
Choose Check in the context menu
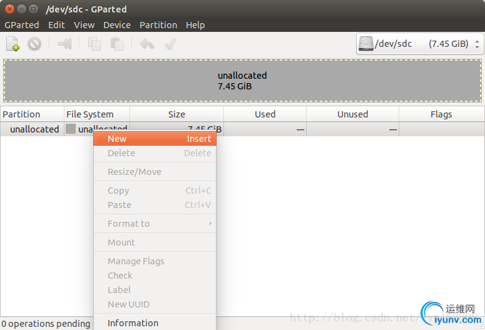coord(155,276)
